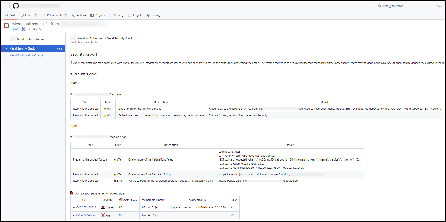Click the commit hash 34dae86
Viewport: 446px width, 222px height.
click(x=37, y=29)
